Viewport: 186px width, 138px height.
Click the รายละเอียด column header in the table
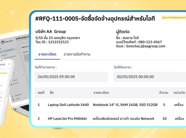coord(101,93)
